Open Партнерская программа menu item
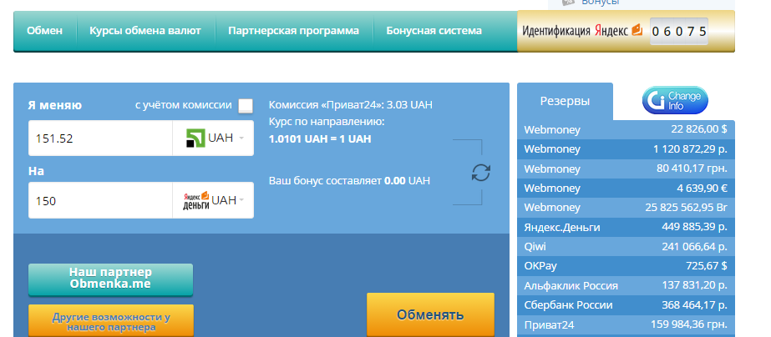This screenshot has width=771, height=337. (293, 31)
